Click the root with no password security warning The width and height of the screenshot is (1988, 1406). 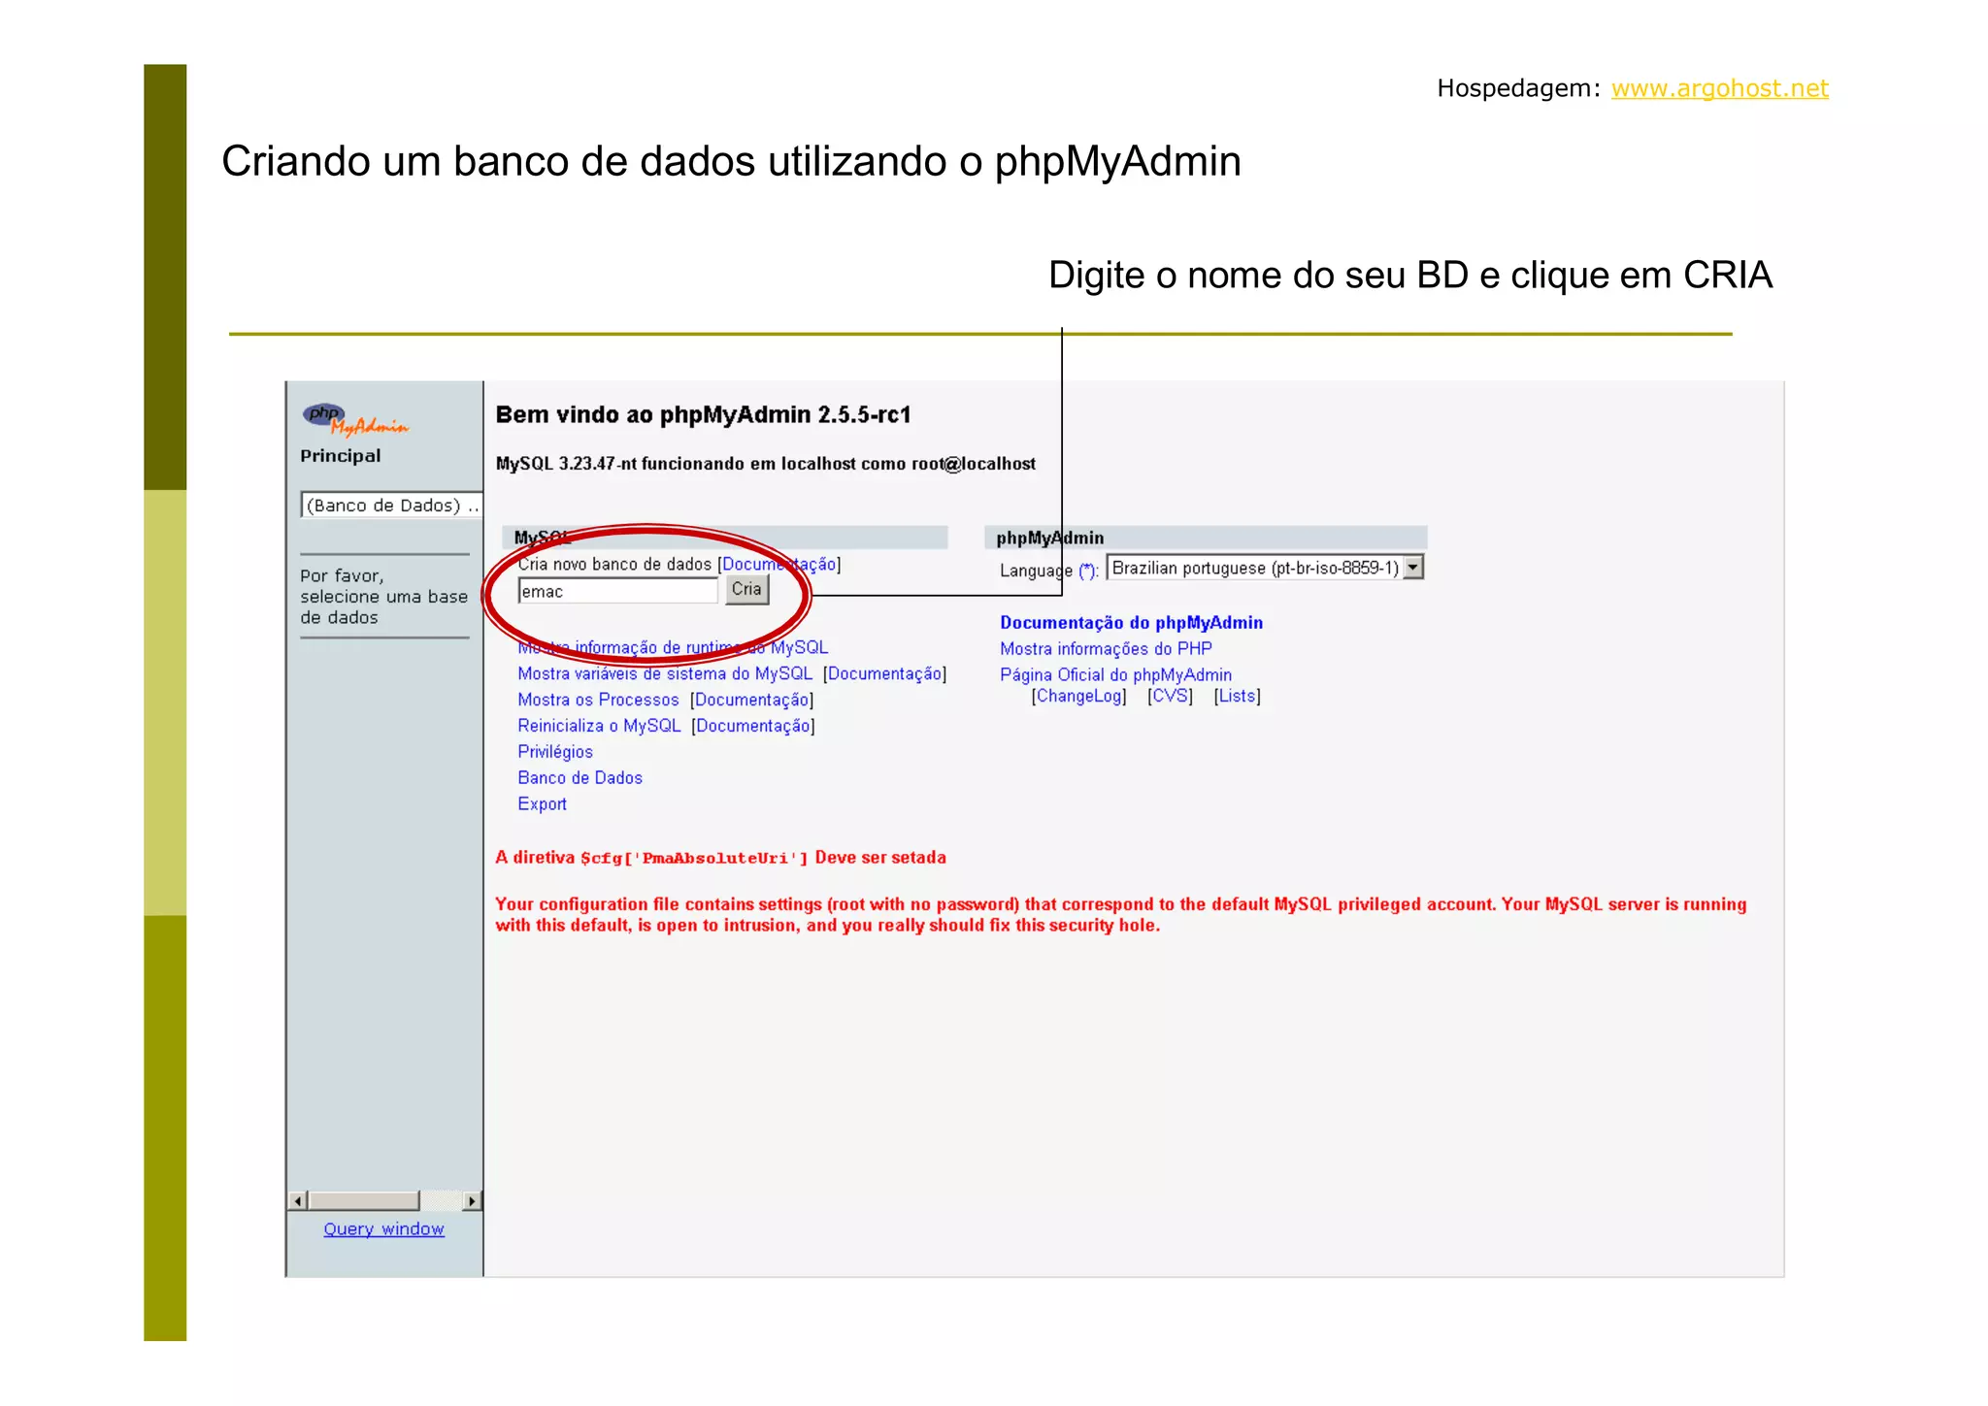pyautogui.click(x=1120, y=915)
